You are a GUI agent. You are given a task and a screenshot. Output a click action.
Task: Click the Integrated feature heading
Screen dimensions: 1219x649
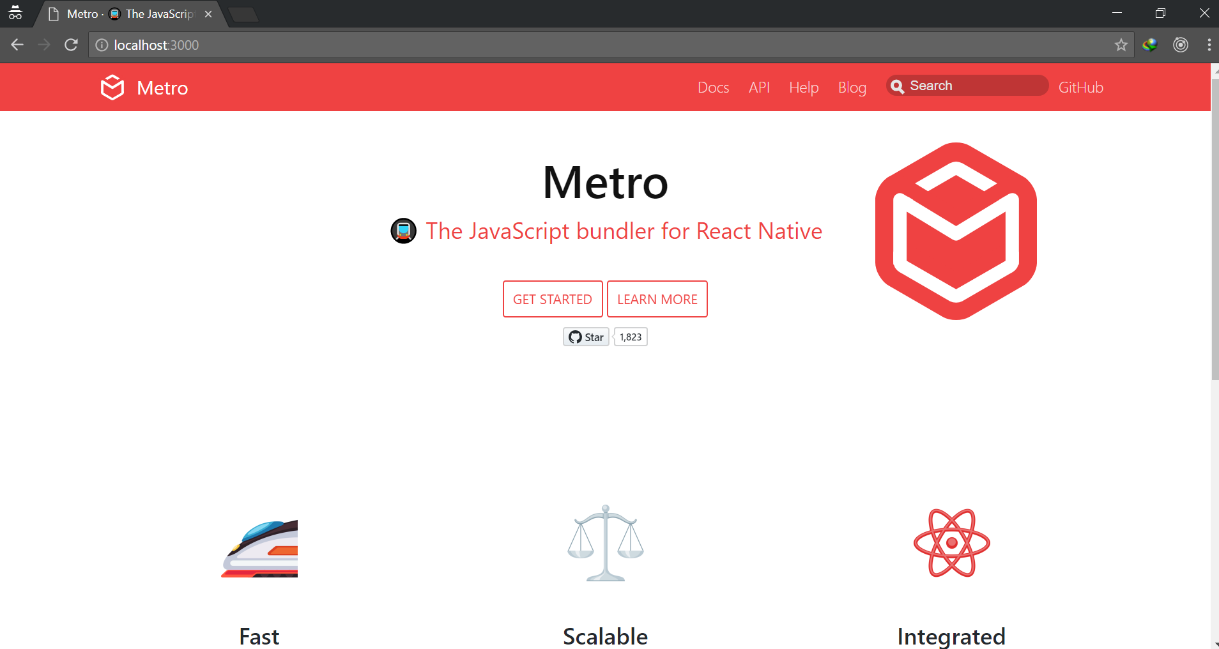[x=951, y=636]
